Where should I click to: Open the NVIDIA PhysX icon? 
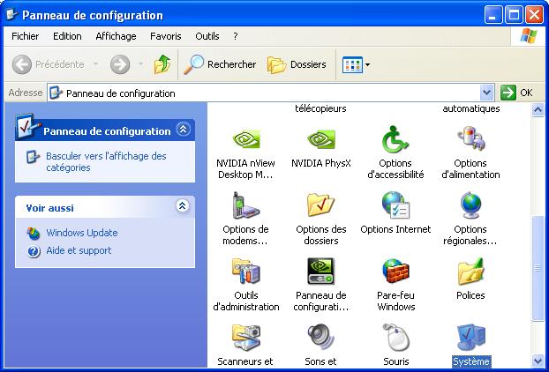coord(321,139)
